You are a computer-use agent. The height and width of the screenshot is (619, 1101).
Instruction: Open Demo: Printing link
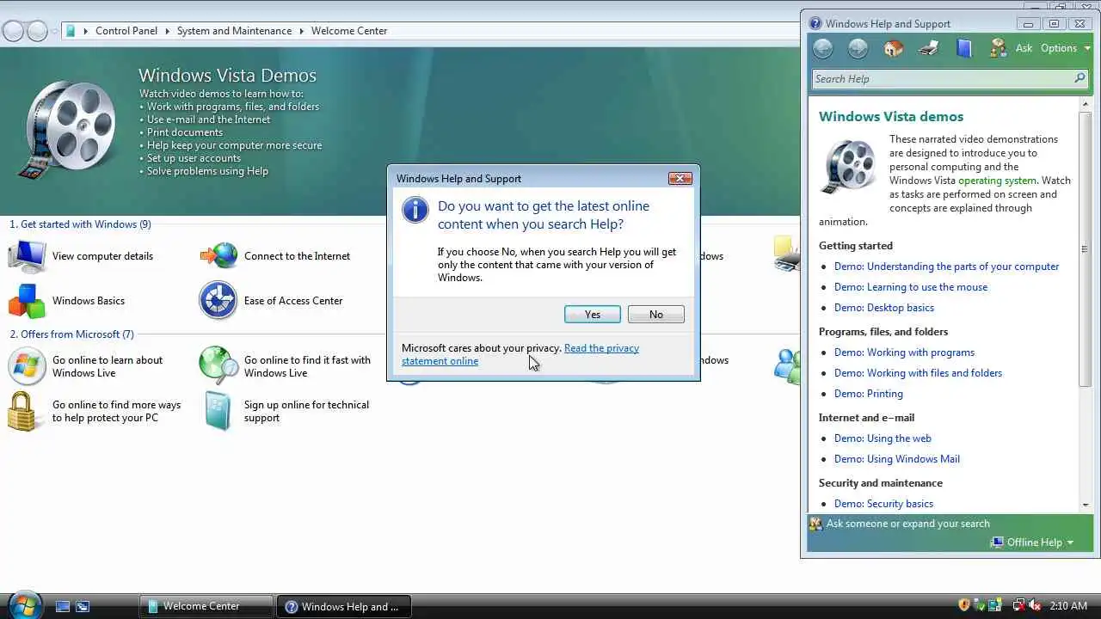point(869,394)
